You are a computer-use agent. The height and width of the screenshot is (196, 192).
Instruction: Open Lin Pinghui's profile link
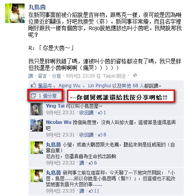tap(100, 86)
